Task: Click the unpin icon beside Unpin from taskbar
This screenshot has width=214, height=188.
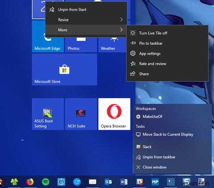Action: point(138,157)
